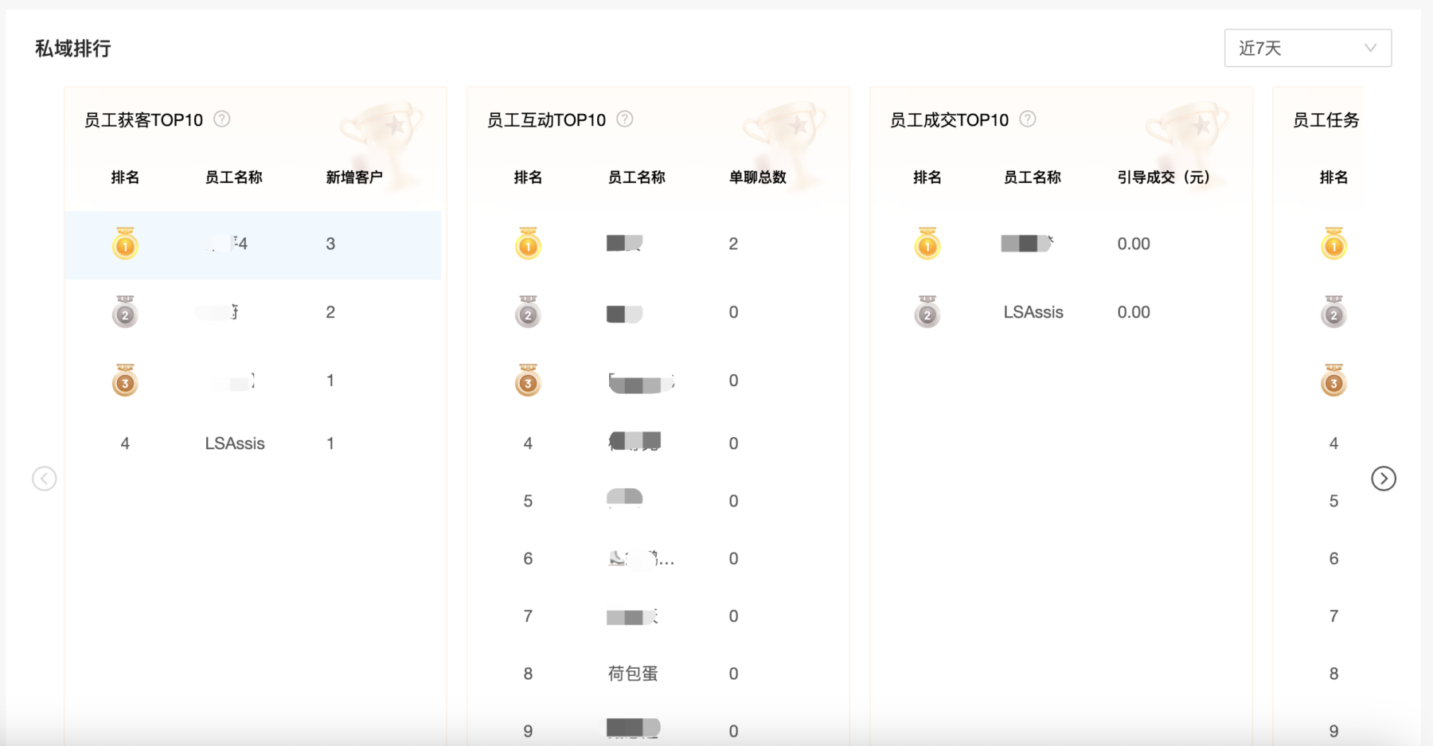Go to next ranking cards with right arrow
Viewport: 1433px width, 746px height.
pos(1384,478)
